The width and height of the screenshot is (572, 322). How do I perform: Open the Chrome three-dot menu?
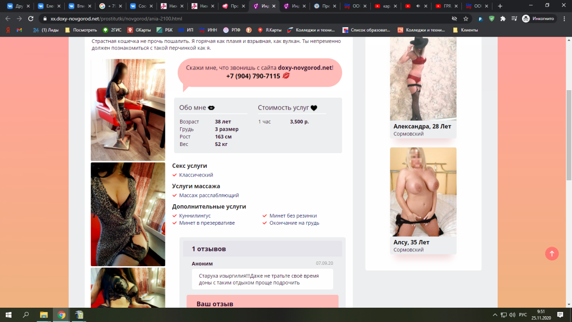(564, 19)
